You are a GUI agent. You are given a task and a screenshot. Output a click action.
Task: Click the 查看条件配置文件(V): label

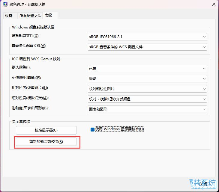[29, 46]
